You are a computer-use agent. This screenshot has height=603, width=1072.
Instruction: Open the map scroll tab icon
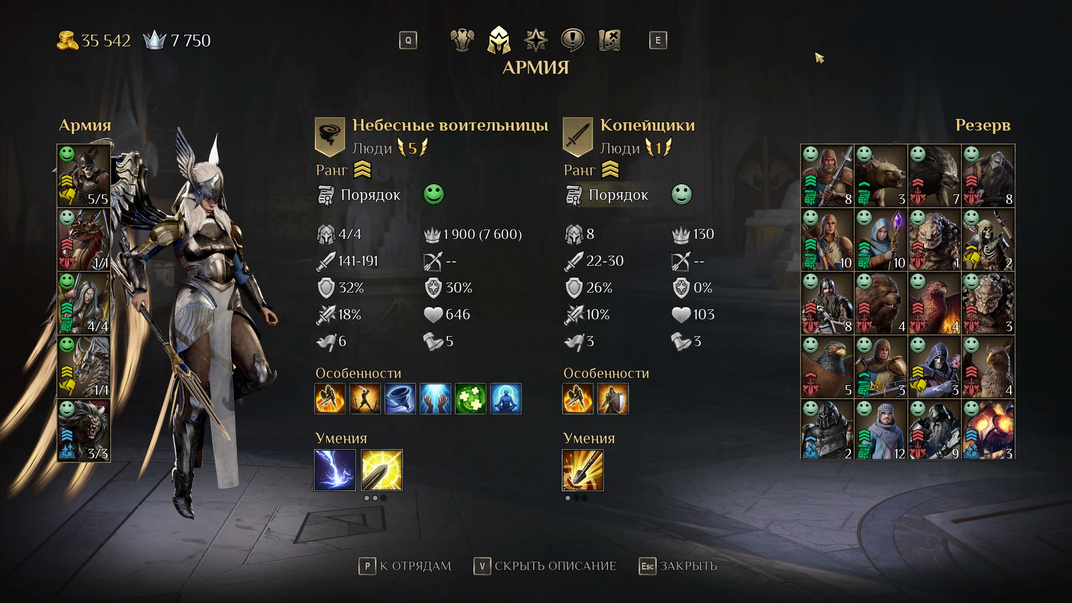click(610, 40)
